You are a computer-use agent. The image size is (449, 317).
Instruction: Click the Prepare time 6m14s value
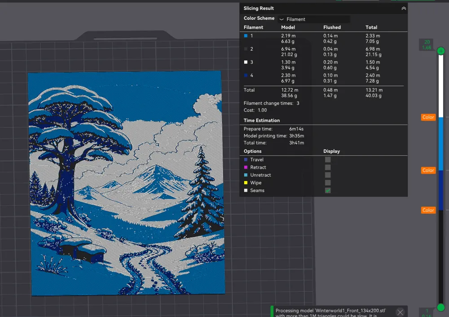point(296,129)
